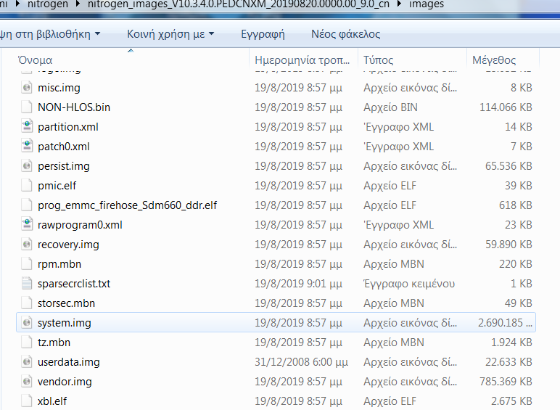Select the NON-HLOS.bin file

coord(74,107)
